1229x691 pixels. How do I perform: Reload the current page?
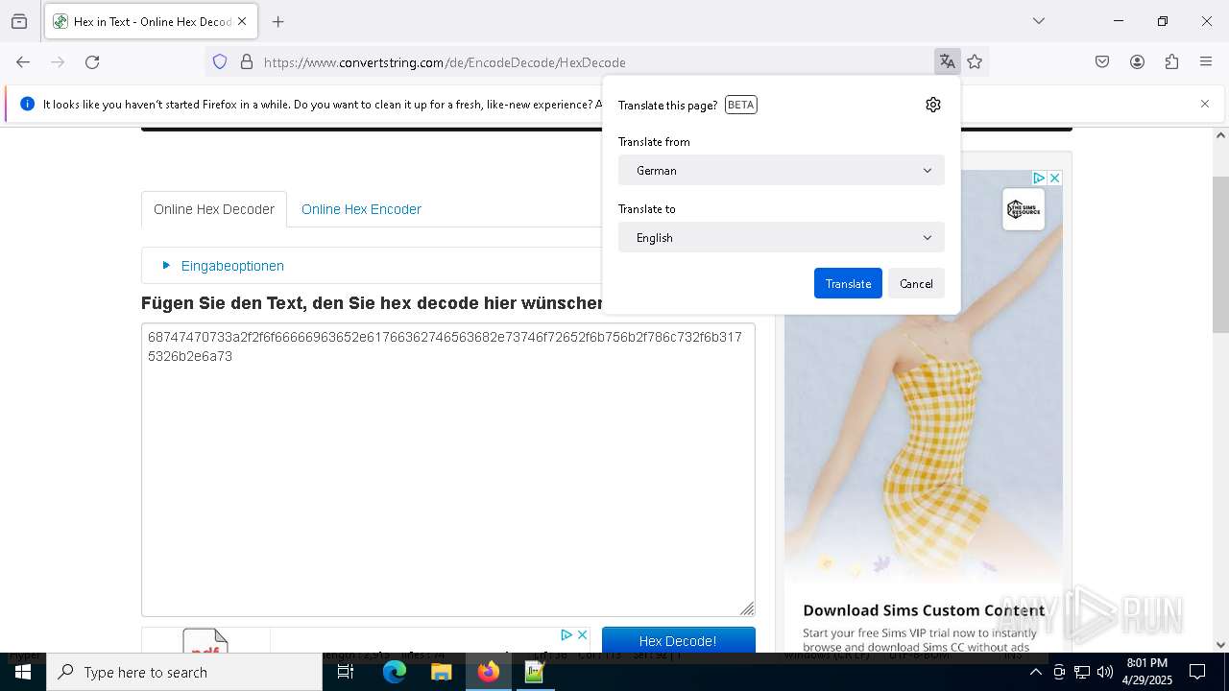(92, 62)
